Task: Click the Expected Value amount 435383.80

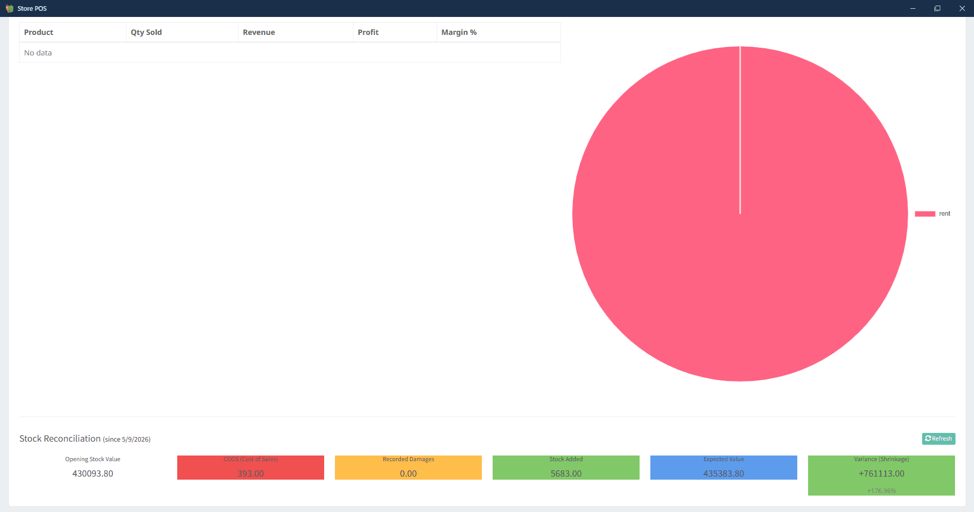Action: tap(724, 473)
